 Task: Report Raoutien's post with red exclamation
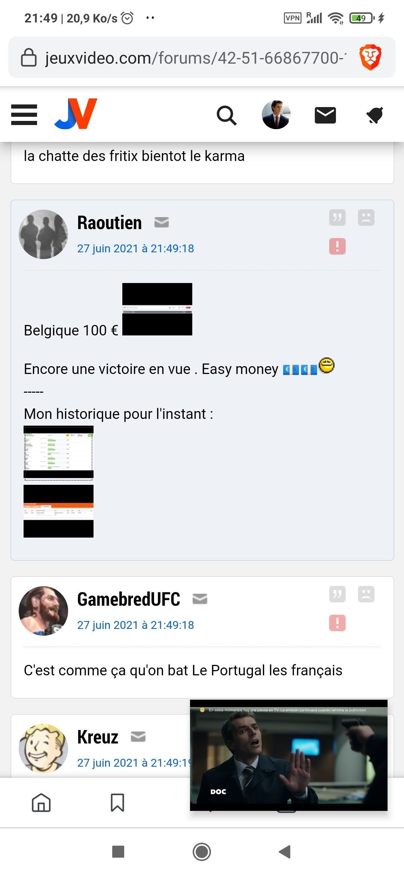(x=337, y=246)
